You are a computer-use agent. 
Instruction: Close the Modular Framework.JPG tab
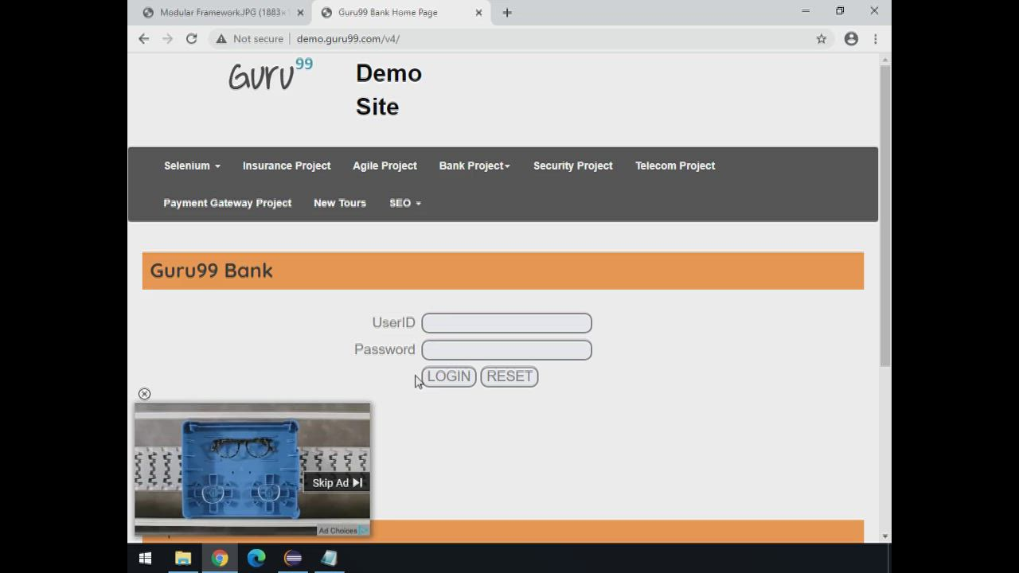pyautogui.click(x=300, y=13)
